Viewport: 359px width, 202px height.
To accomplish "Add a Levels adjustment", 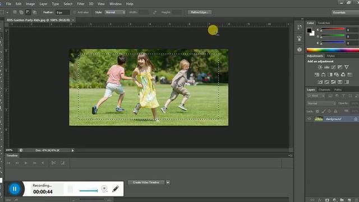I will tap(326, 67).
